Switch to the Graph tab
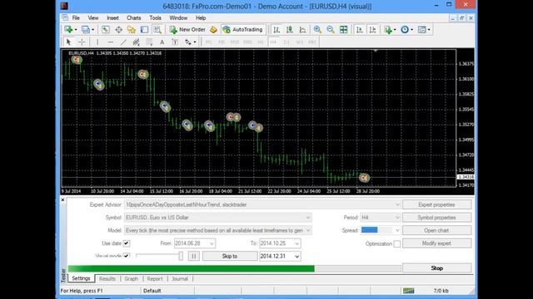 [x=132, y=279]
